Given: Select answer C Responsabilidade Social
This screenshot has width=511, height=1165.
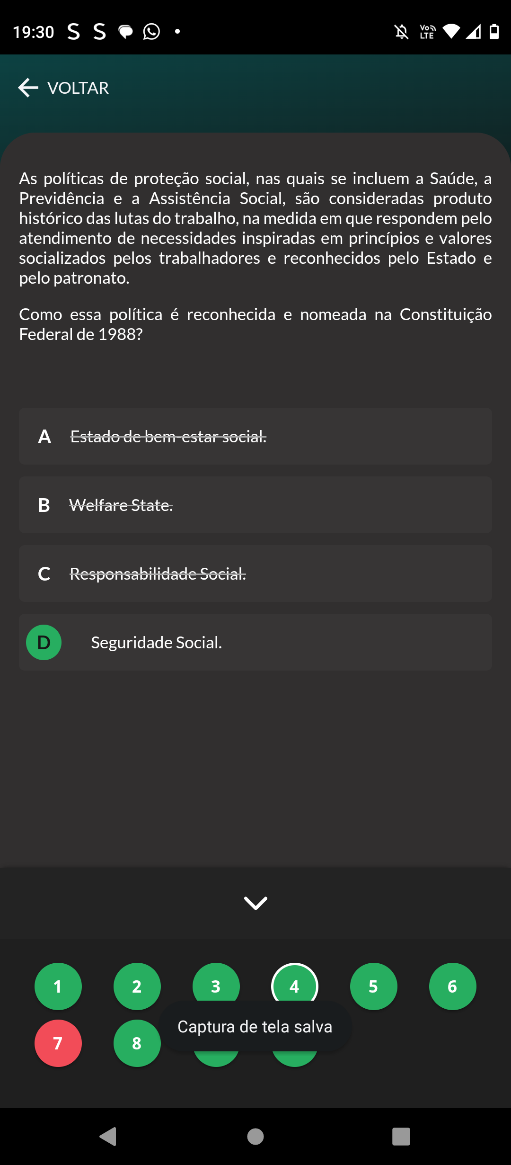Looking at the screenshot, I should coord(255,574).
